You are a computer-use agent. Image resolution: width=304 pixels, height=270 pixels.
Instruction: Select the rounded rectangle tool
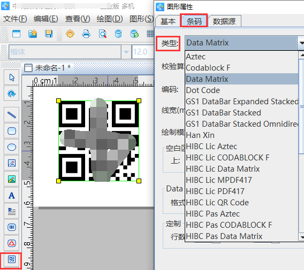[x=12, y=131]
